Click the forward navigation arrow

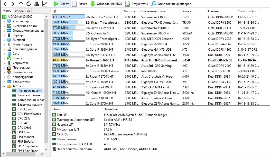[x=13, y=4]
